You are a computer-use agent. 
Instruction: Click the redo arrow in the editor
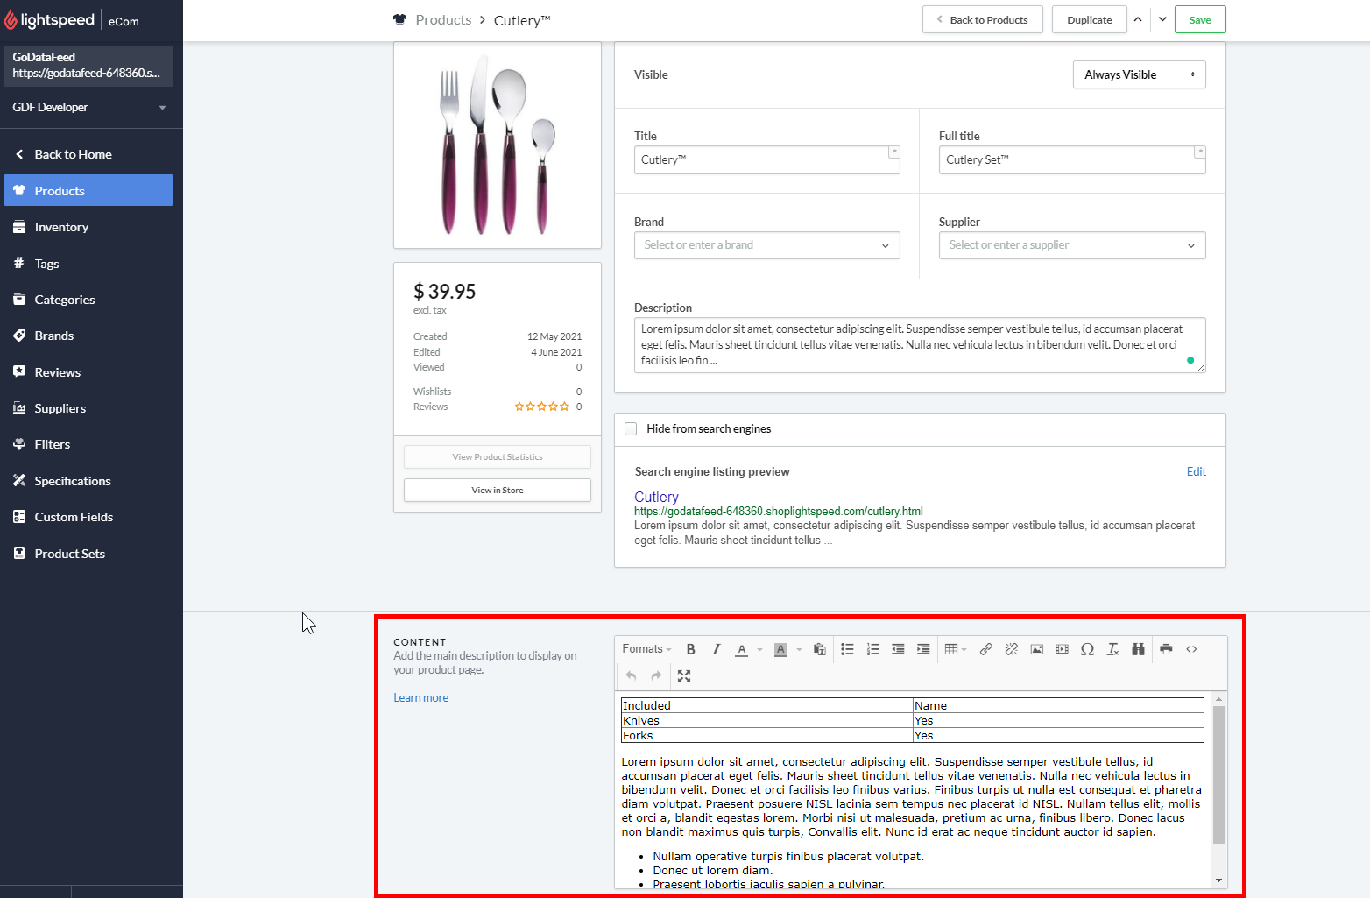coord(656,676)
